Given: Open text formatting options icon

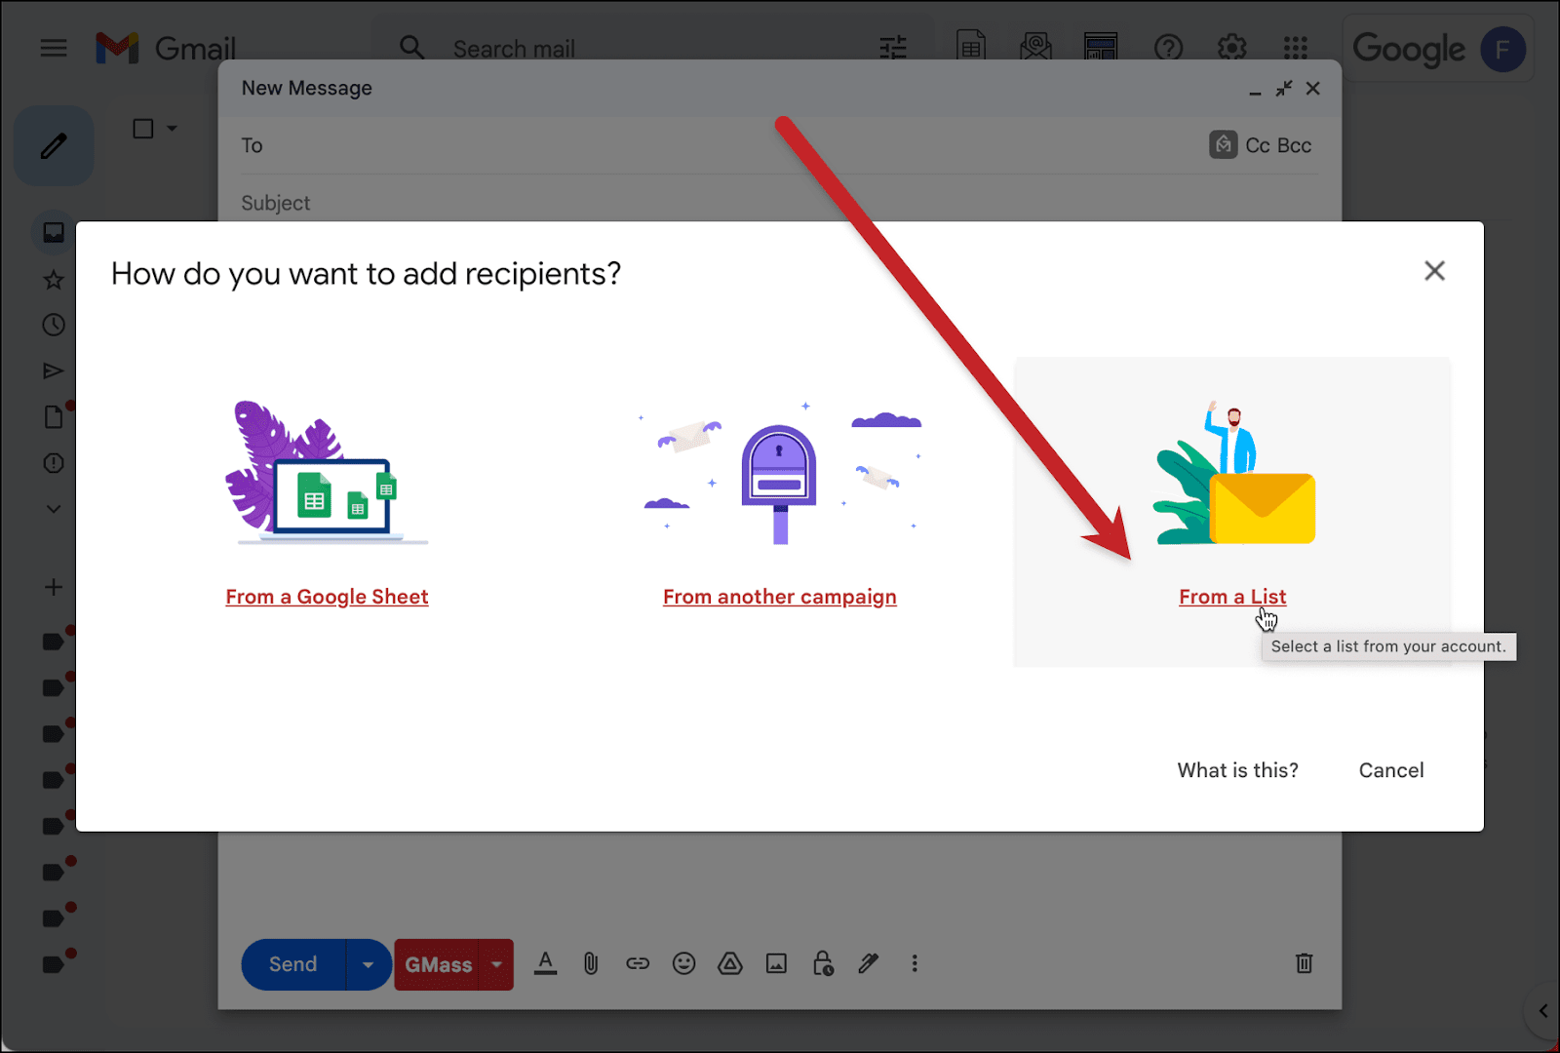Looking at the screenshot, I should click(546, 963).
